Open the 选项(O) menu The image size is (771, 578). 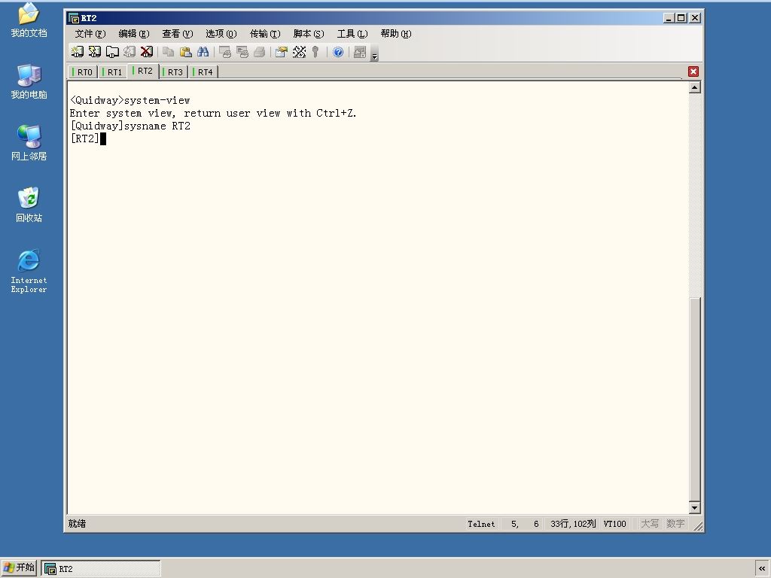tap(221, 33)
